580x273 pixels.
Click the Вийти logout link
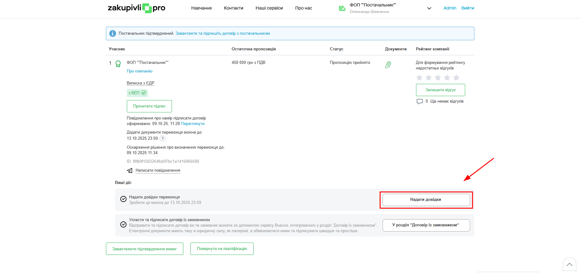pos(468,8)
